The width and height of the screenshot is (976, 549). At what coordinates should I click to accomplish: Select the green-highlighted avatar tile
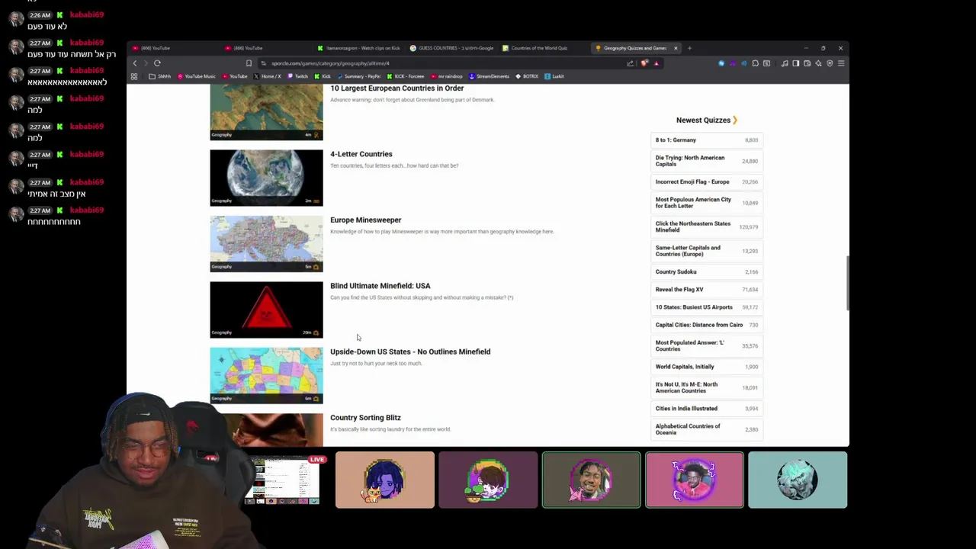pyautogui.click(x=591, y=480)
